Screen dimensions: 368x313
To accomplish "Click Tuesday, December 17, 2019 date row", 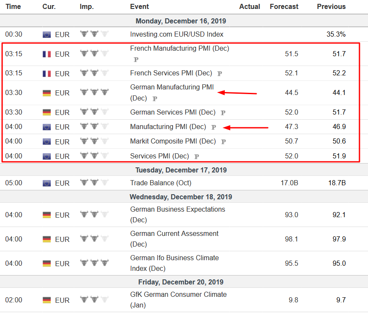I will 184,170.
